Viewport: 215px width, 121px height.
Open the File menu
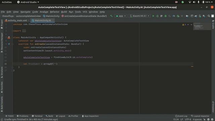point(3,12)
